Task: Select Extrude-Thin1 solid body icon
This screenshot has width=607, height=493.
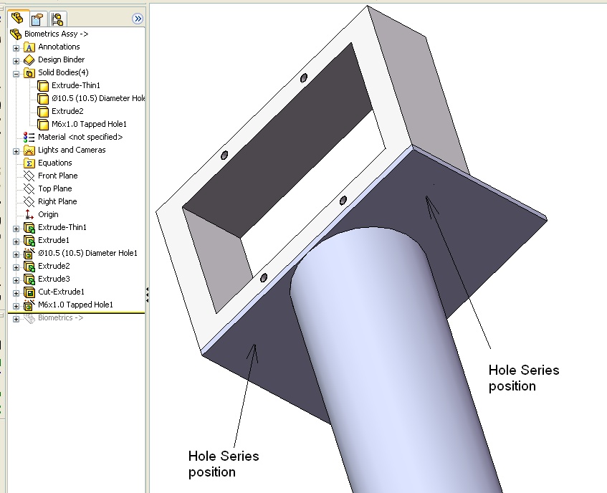Action: click(42, 85)
